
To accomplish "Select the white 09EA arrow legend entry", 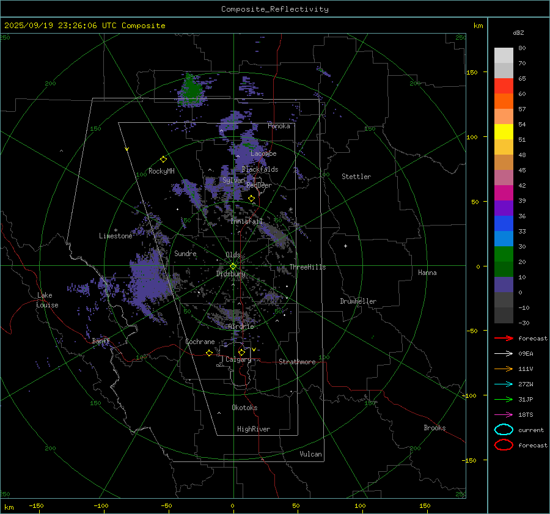I will tap(504, 353).
